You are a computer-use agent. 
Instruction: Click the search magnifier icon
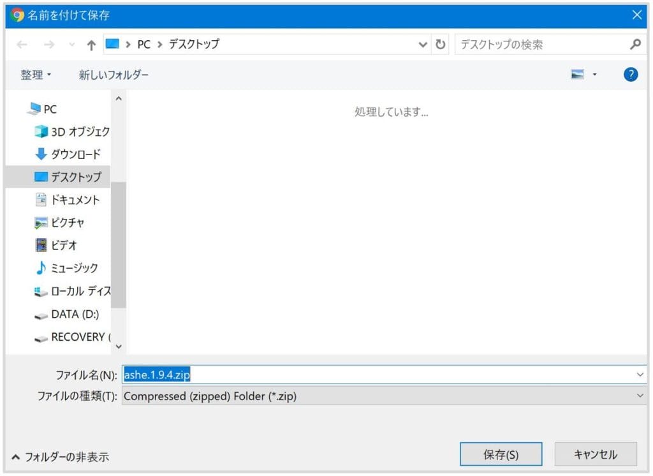coord(635,45)
